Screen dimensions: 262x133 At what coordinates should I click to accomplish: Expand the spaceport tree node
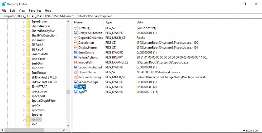(24, 96)
